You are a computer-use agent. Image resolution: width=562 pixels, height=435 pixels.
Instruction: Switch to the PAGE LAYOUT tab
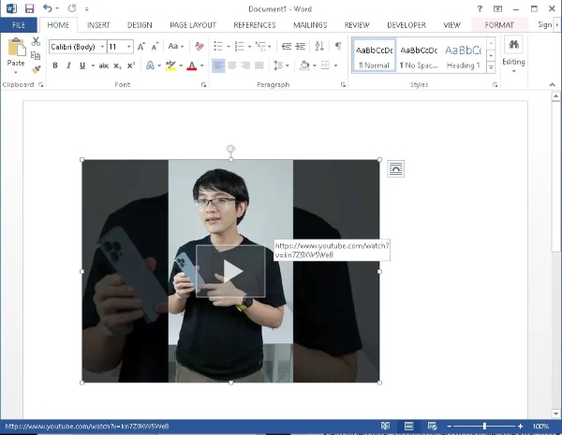tap(192, 25)
